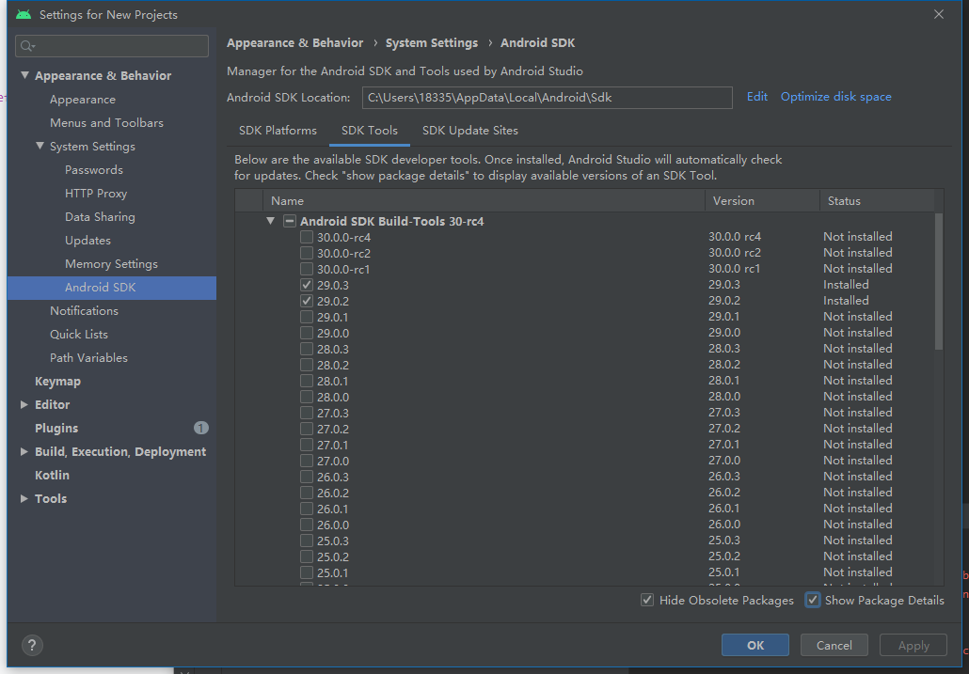Switch to the SDK Platforms tab
This screenshot has width=969, height=674.
278,131
